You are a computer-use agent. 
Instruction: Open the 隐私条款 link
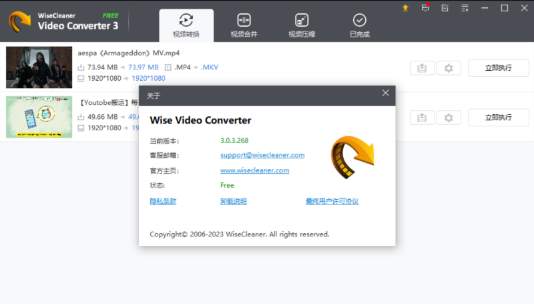[x=163, y=201]
